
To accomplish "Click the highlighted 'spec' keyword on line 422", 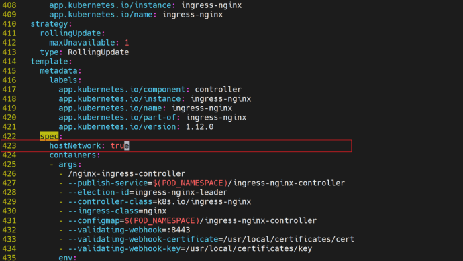I will 49,136.
